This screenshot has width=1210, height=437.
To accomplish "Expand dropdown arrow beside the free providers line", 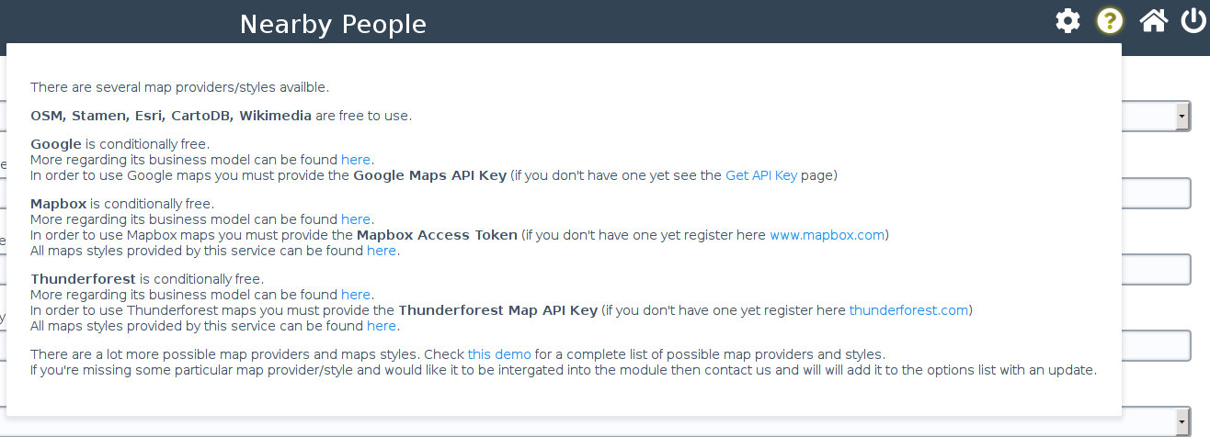I will tap(1181, 116).
